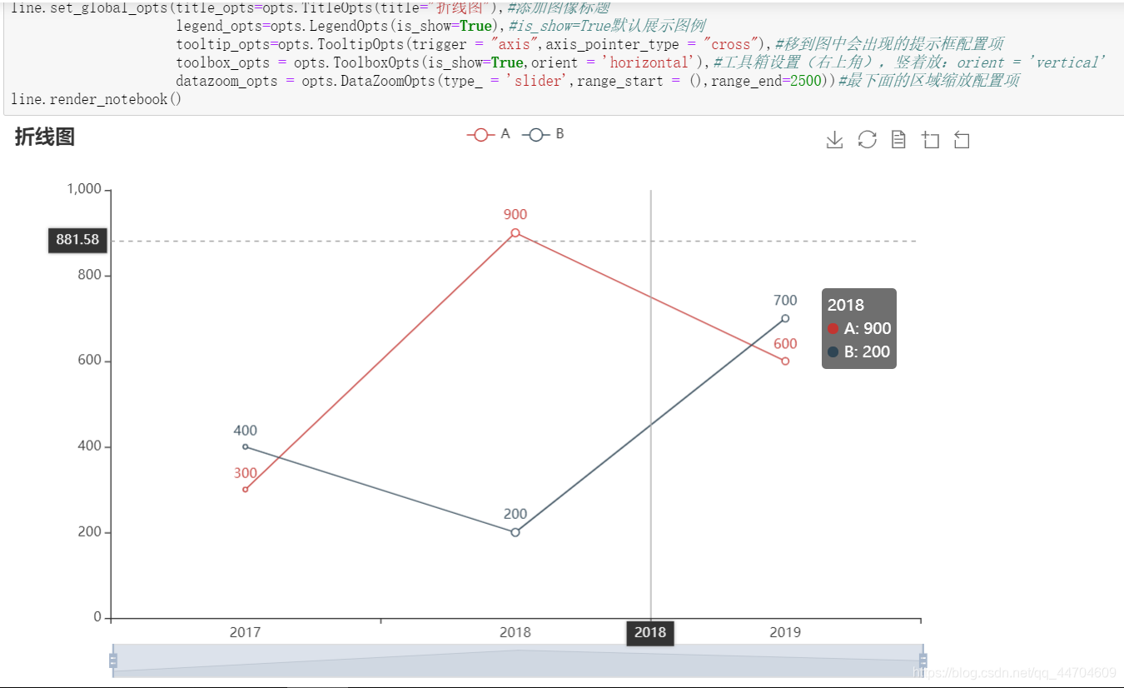Viewport: 1124px width, 688px height.
Task: Click series B data point 200
Action: coord(515,532)
